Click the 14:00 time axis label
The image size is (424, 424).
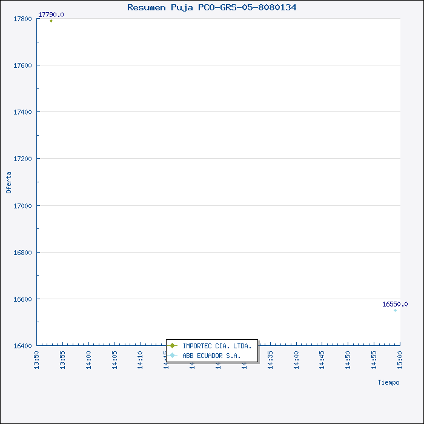89,359
